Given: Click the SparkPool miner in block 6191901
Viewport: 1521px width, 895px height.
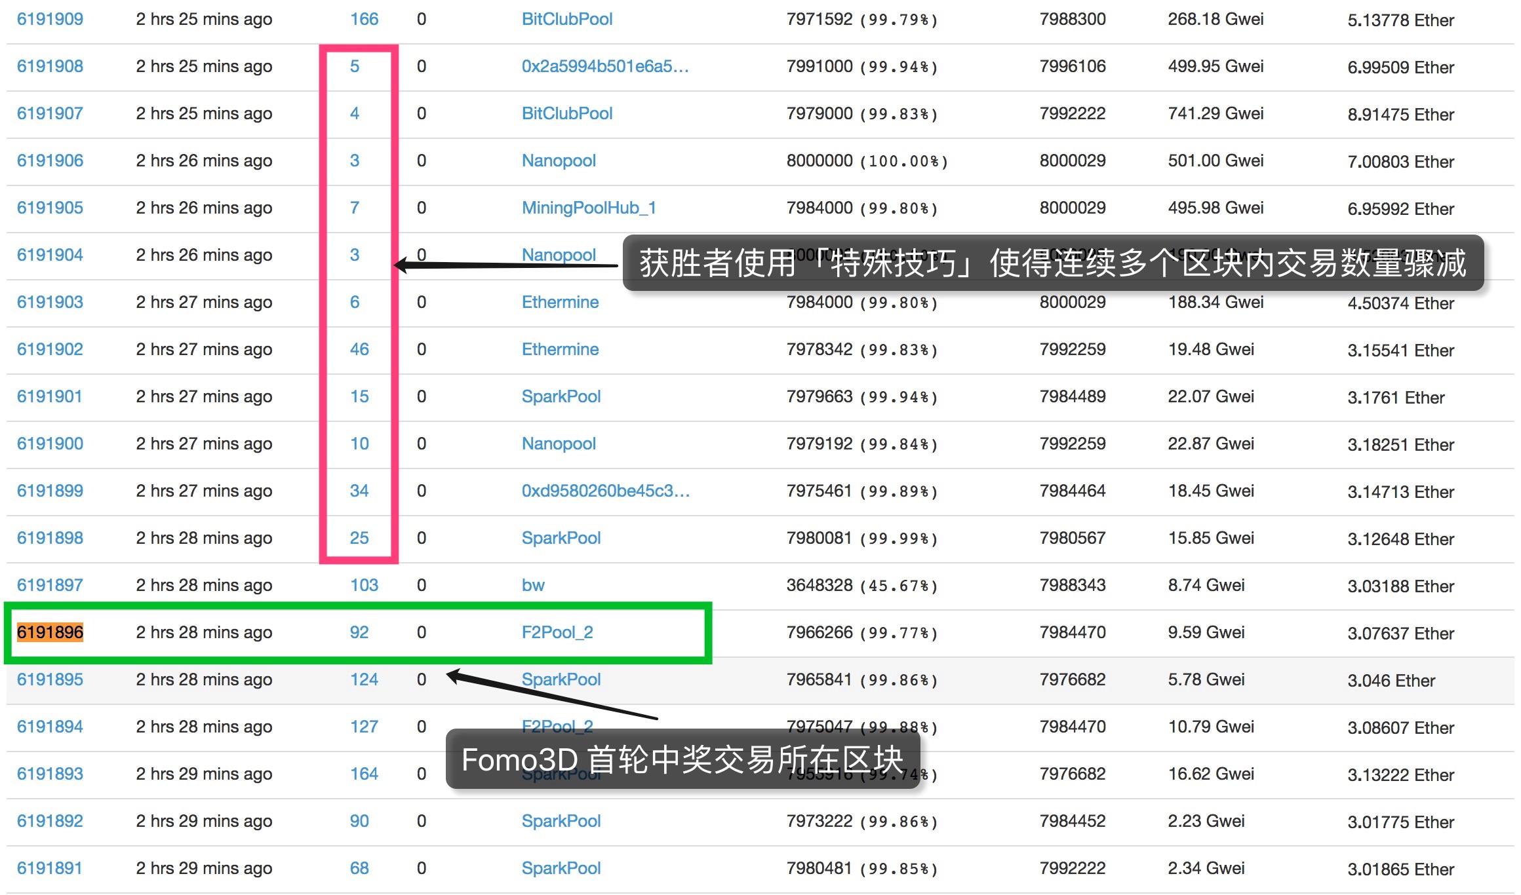Looking at the screenshot, I should [x=561, y=396].
